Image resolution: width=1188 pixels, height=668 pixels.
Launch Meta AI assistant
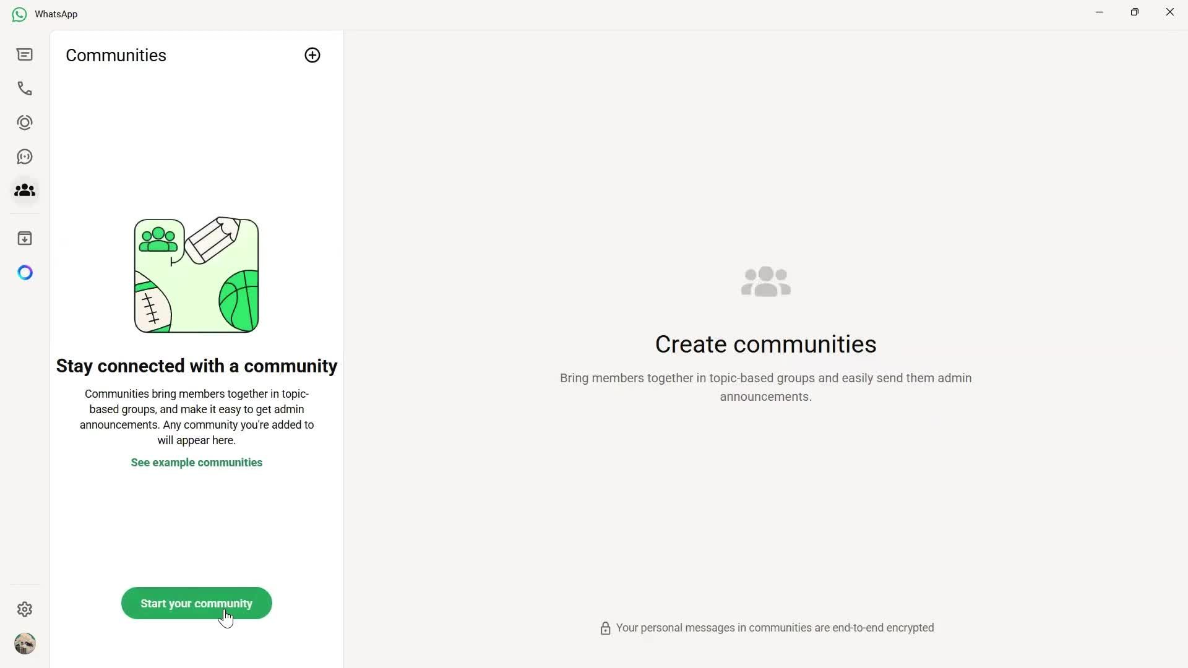(x=25, y=272)
